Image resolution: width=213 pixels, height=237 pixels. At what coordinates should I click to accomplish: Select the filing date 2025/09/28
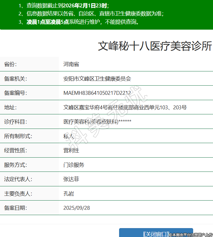[76, 208]
